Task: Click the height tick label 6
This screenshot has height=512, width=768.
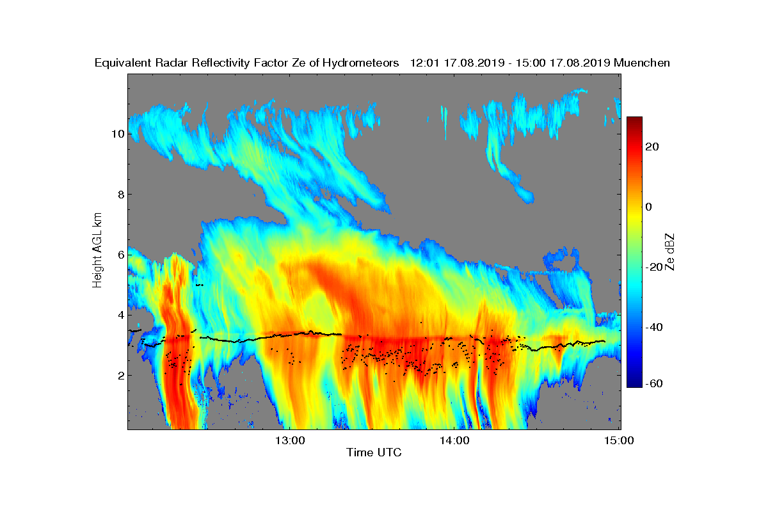Action: 120,255
